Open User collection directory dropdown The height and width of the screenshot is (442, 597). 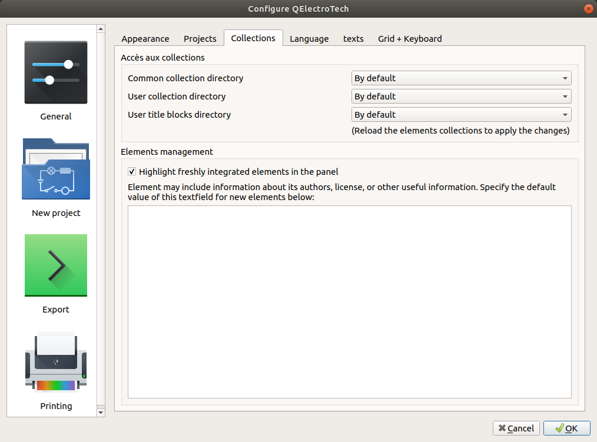tap(461, 97)
